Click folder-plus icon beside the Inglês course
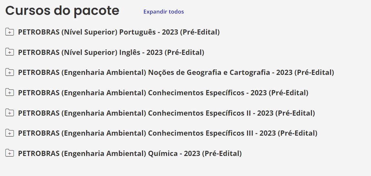The width and height of the screenshot is (371, 176). click(x=10, y=52)
